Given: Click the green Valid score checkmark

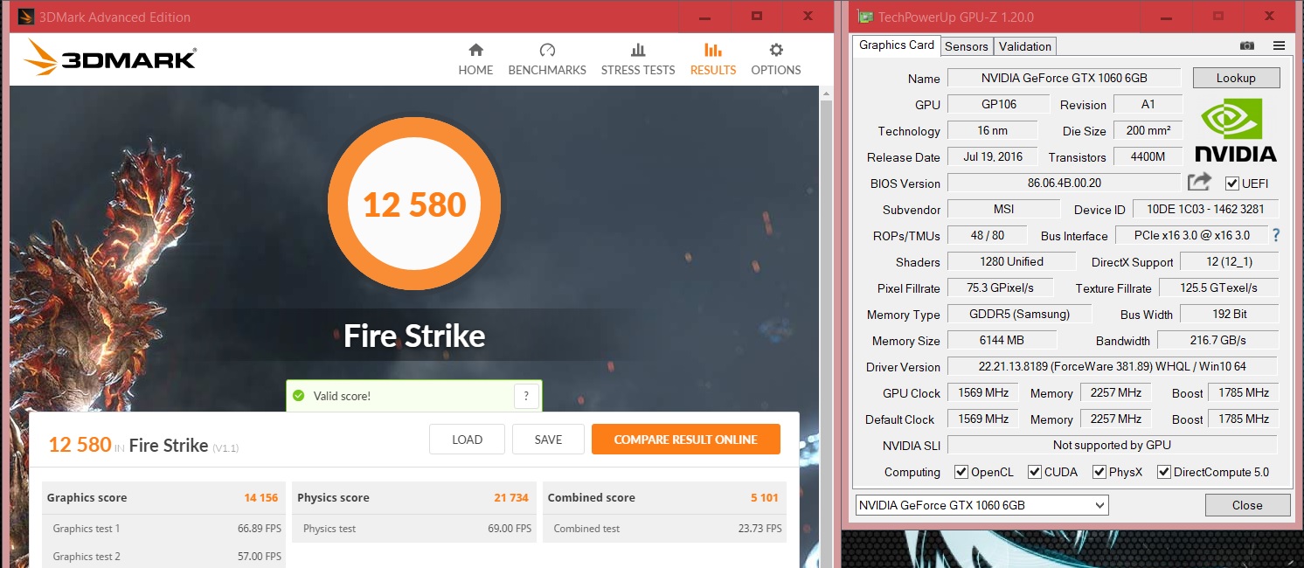Looking at the screenshot, I should pyautogui.click(x=298, y=396).
